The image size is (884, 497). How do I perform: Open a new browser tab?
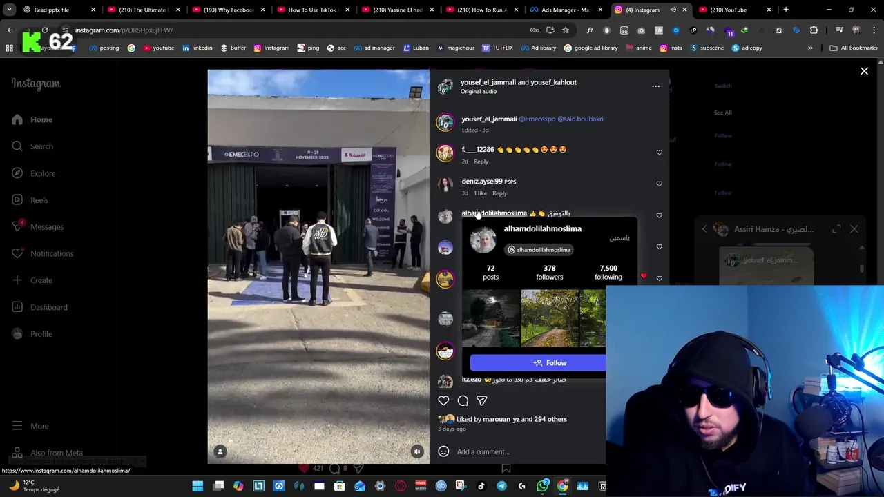tap(786, 10)
